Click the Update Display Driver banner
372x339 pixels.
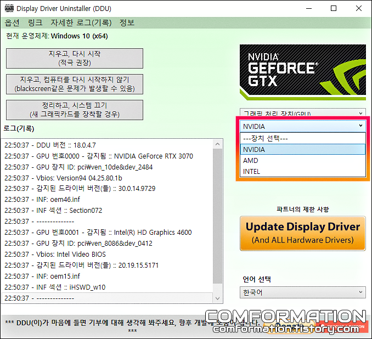[303, 233]
